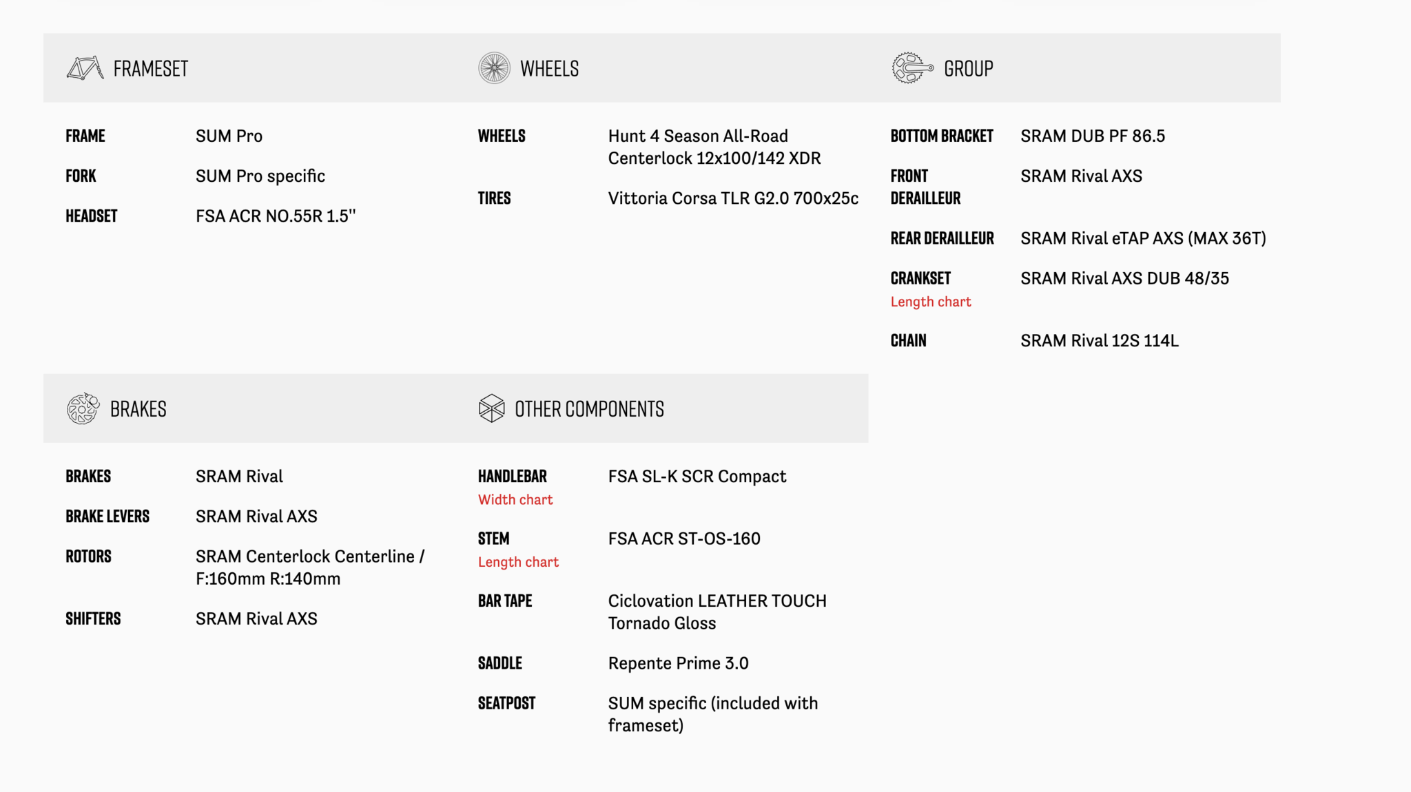Open the crankset Length chart link

(931, 302)
